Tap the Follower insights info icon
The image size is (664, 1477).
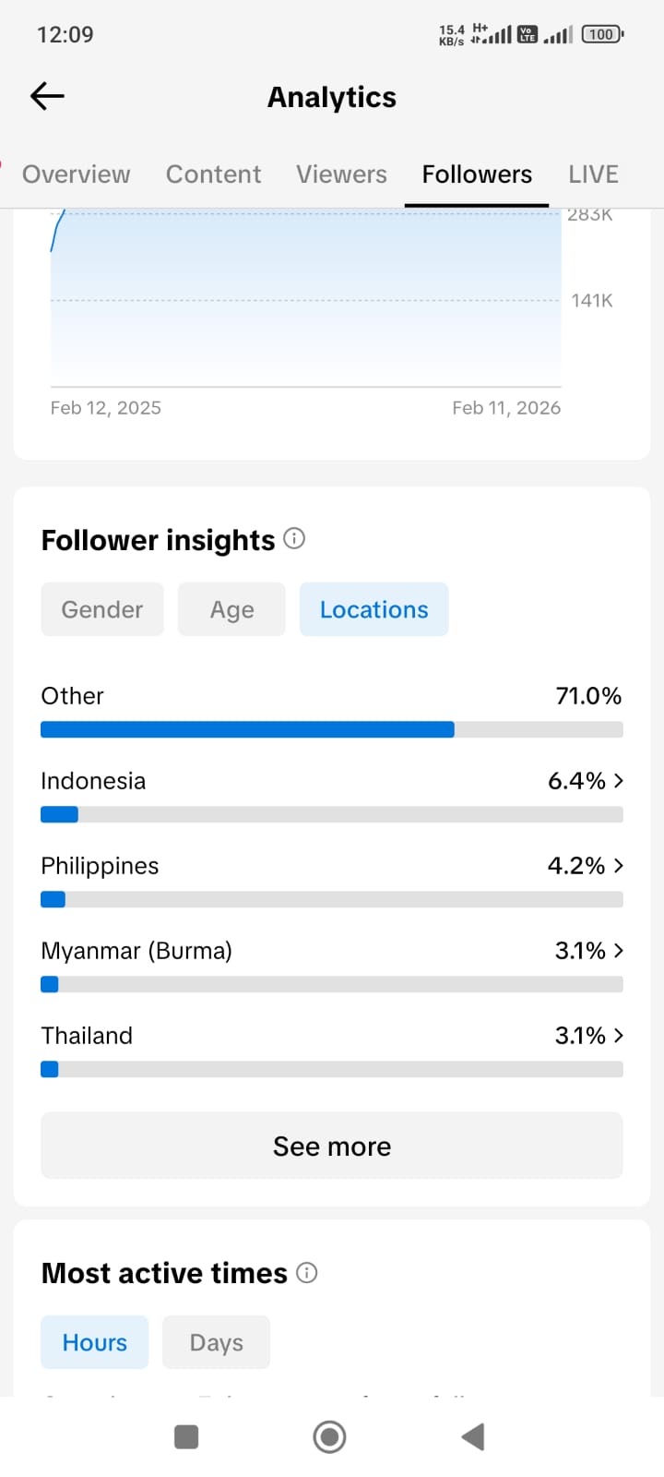point(294,538)
